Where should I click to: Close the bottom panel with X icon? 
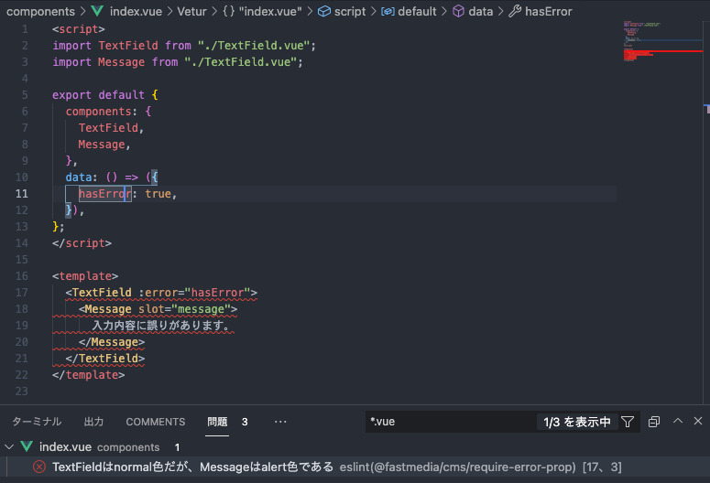tap(698, 421)
